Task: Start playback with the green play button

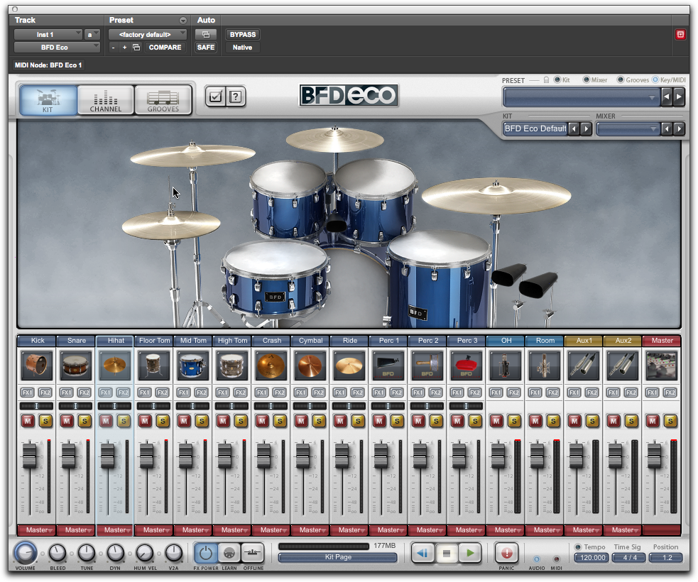Action: pos(470,553)
